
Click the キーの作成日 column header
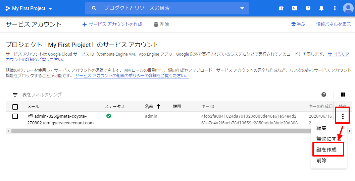click(320, 107)
